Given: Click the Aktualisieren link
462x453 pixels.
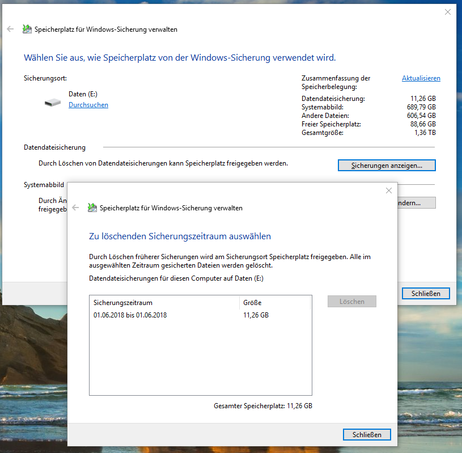Looking at the screenshot, I should [x=421, y=78].
